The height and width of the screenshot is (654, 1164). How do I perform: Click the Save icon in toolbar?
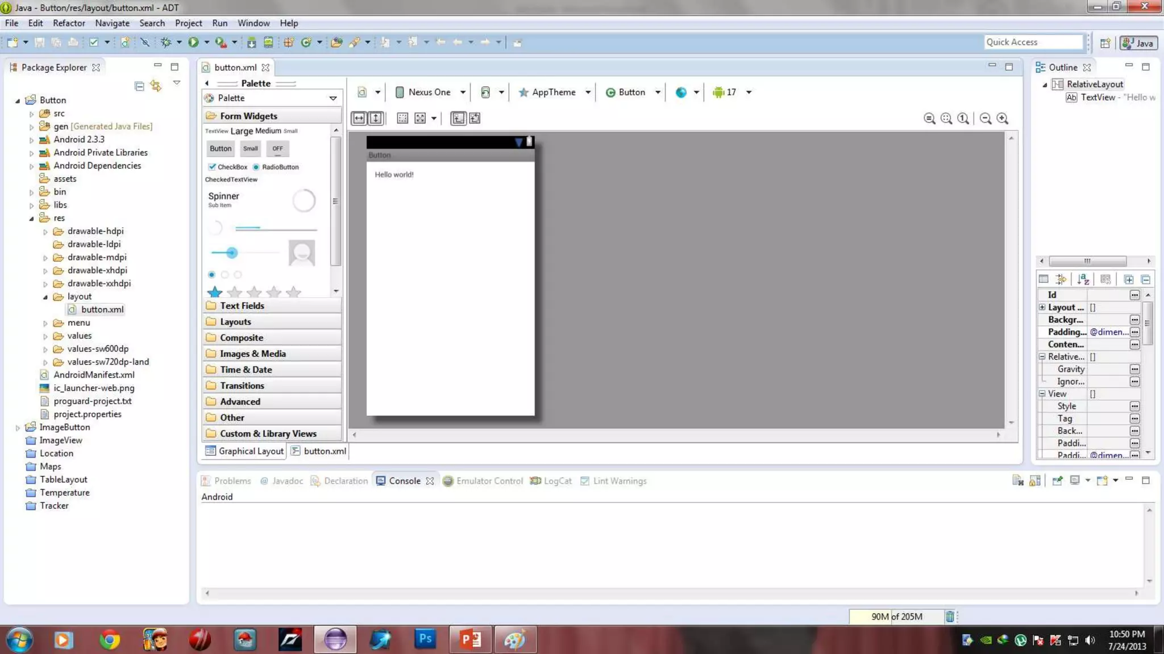[39, 42]
